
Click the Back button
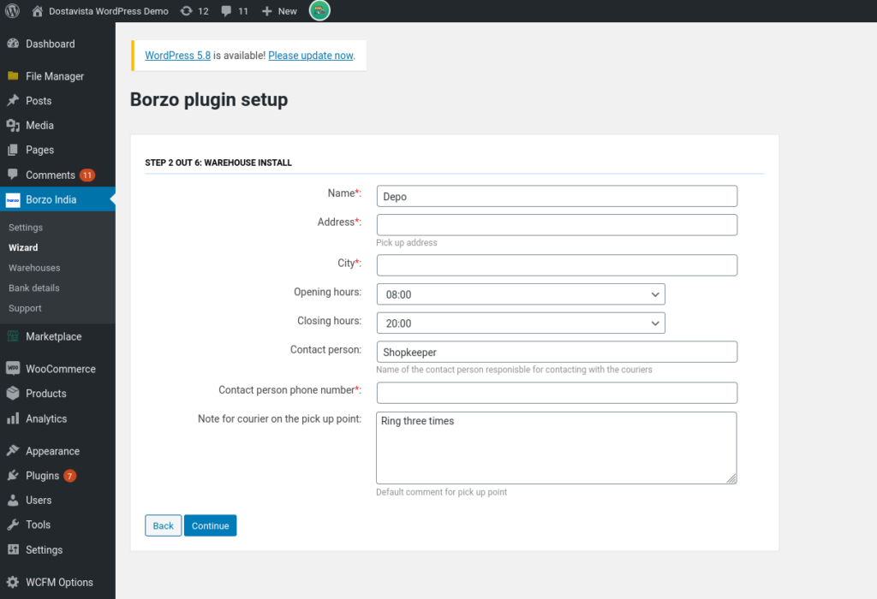tap(164, 525)
